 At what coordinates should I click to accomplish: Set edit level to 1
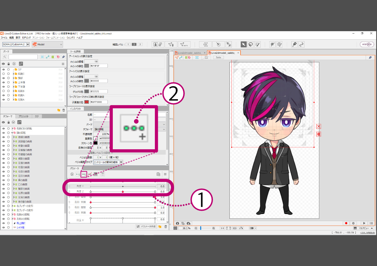(128, 44)
